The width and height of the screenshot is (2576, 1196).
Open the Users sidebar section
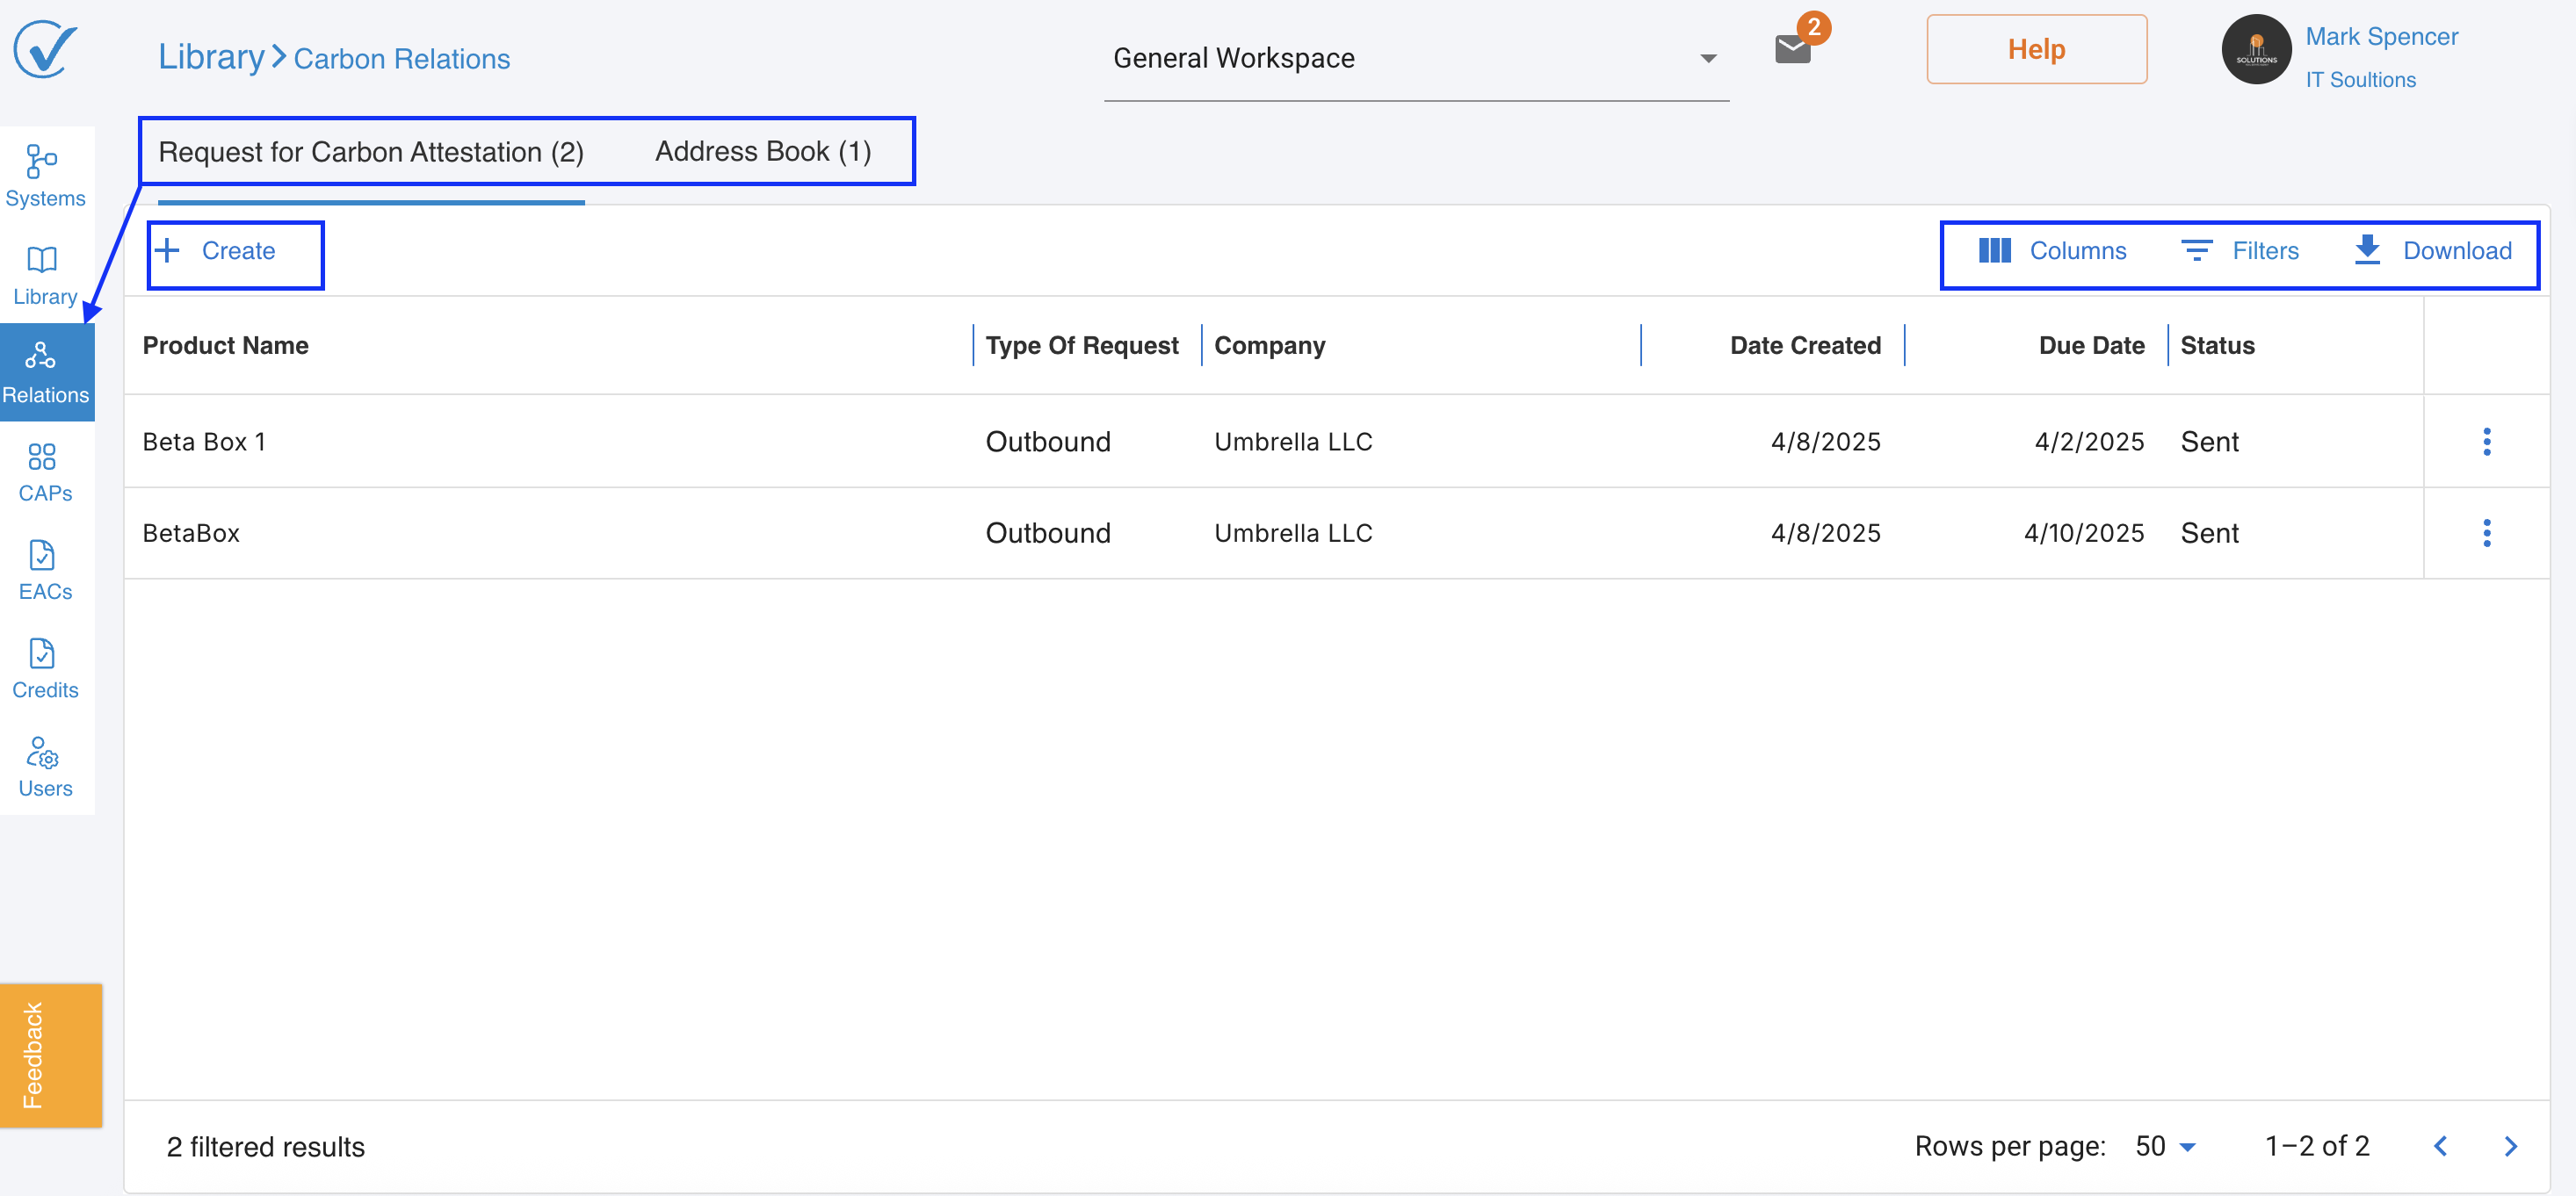(44, 767)
